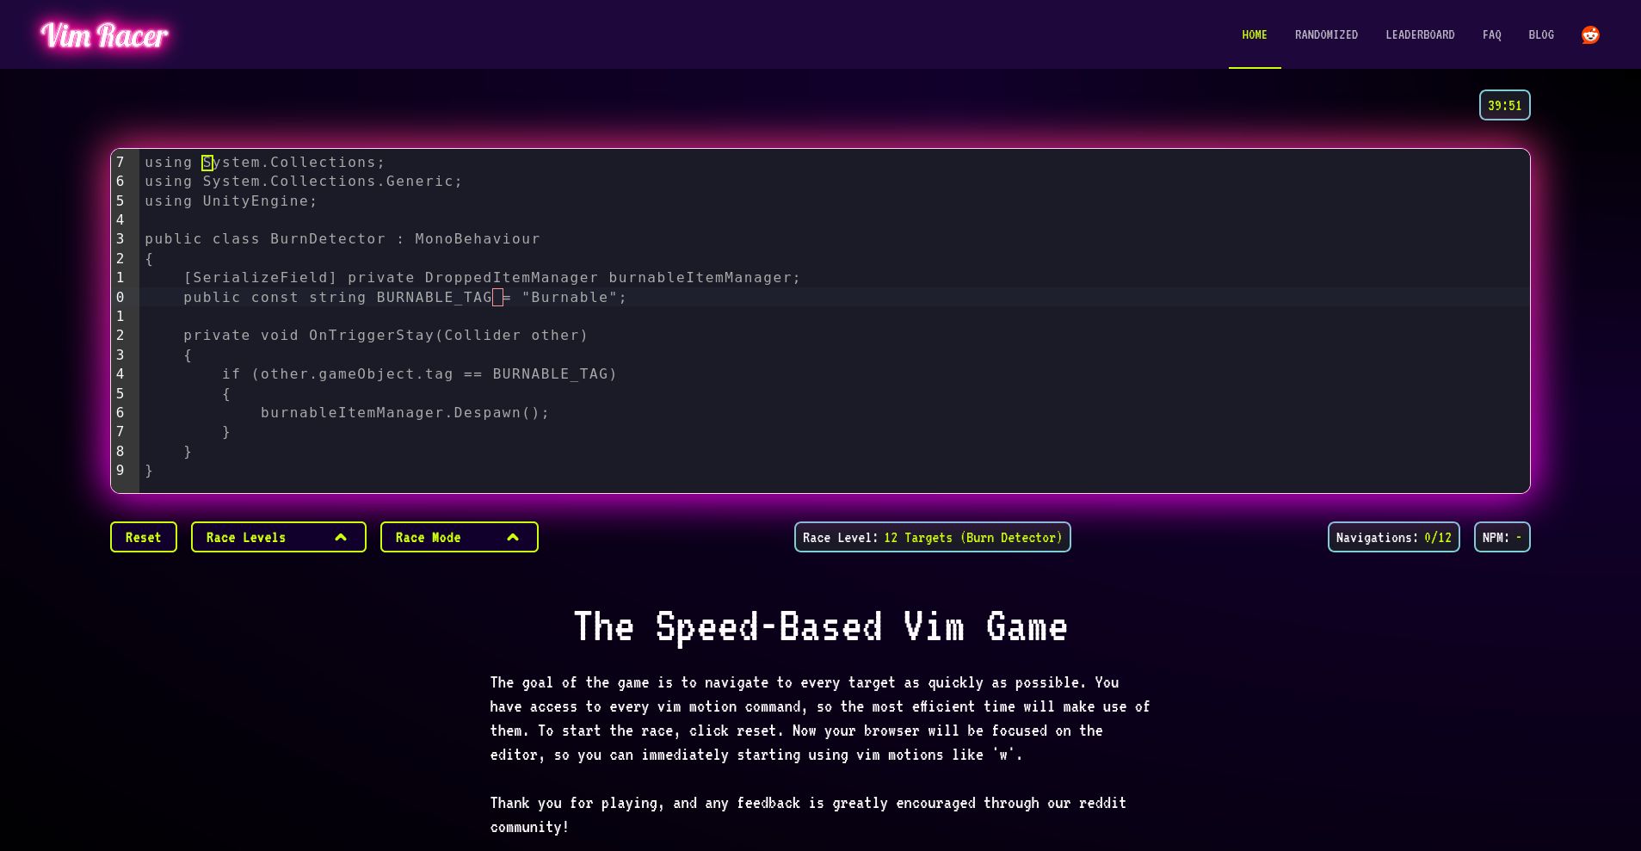Click the Navigations 0/12 counter
Screen dimensions: 1641x851
point(1394,537)
